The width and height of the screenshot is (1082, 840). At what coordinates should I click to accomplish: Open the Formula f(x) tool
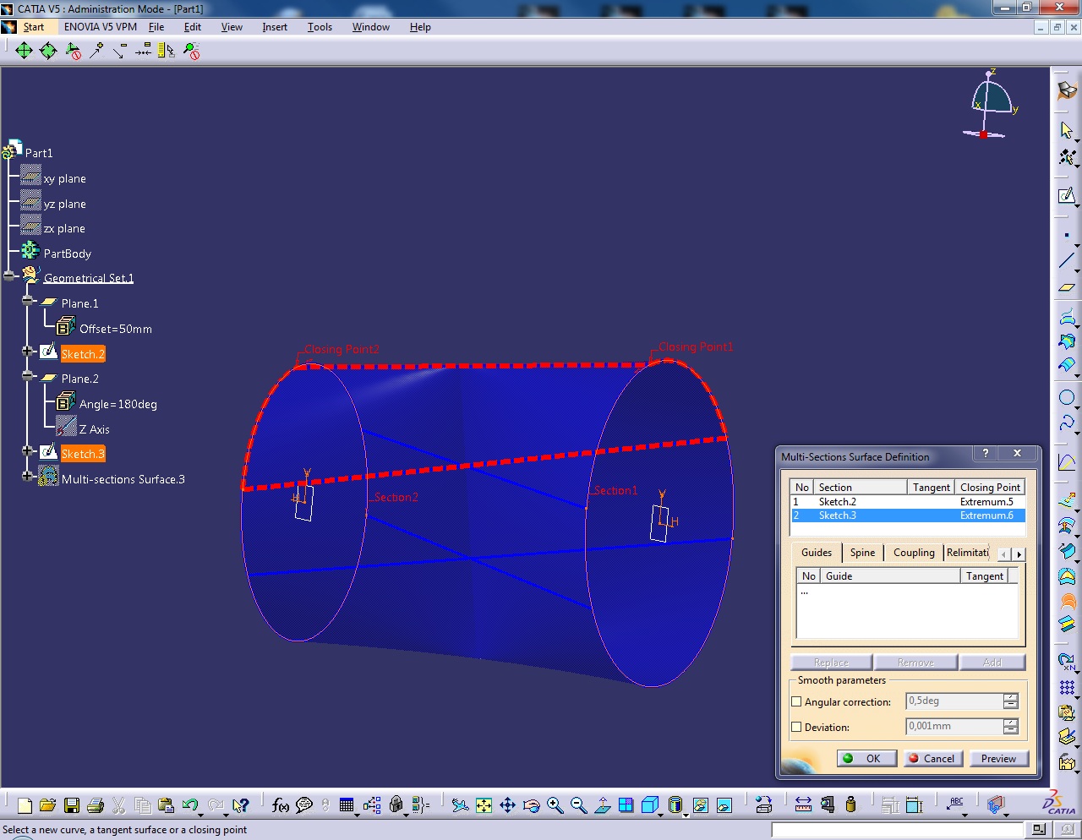pyautogui.click(x=281, y=805)
